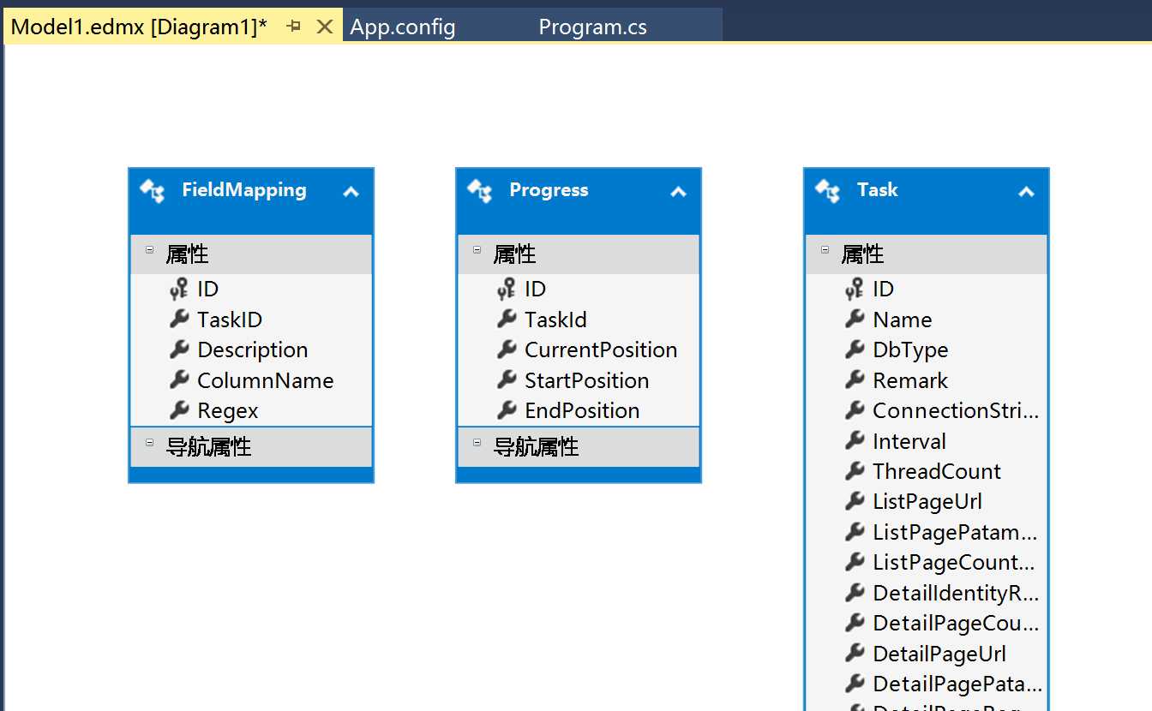Click the wrench icon beside ThreadCount

click(x=854, y=471)
